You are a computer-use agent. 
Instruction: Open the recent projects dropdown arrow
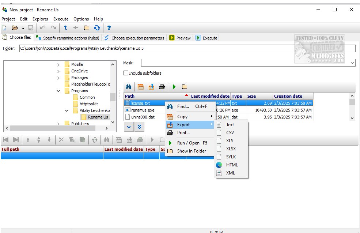pos(23,28)
